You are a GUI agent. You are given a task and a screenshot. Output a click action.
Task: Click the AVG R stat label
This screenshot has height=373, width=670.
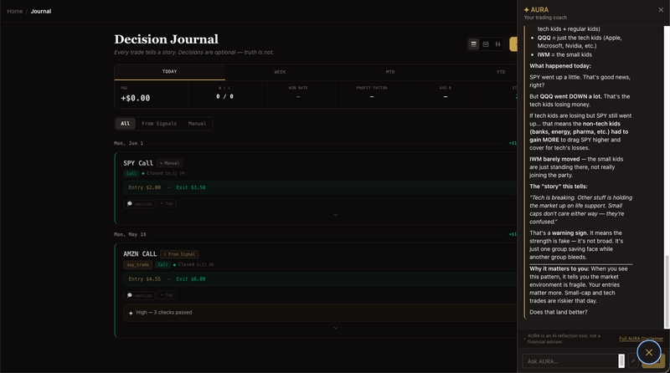pyautogui.click(x=446, y=88)
